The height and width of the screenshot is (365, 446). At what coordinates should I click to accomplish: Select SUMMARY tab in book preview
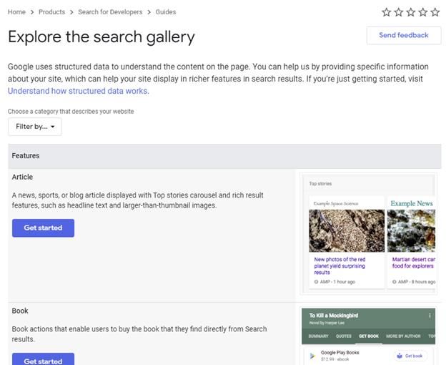click(318, 336)
